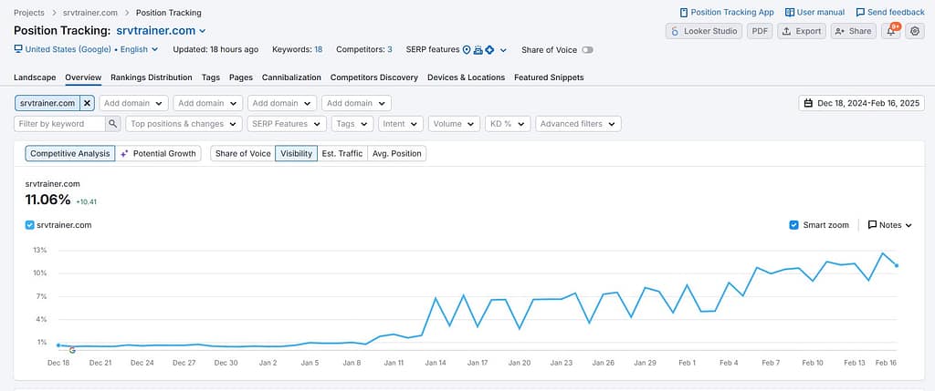Image resolution: width=935 pixels, height=391 pixels.
Task: Uncheck the Smart zoom checkbox
Action: click(794, 224)
